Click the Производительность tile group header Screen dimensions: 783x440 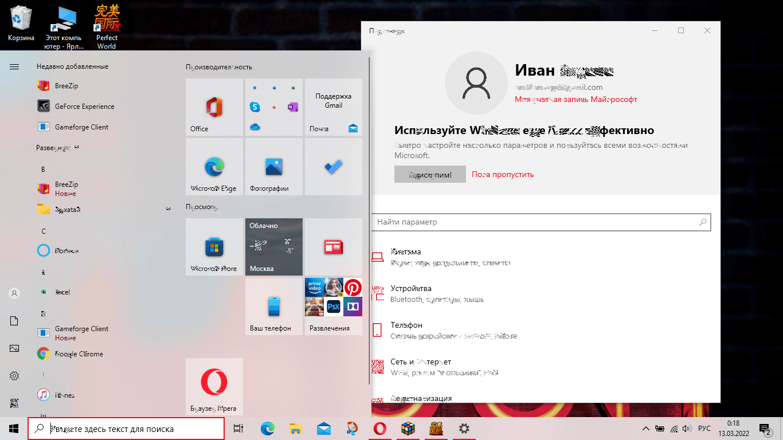coord(219,67)
